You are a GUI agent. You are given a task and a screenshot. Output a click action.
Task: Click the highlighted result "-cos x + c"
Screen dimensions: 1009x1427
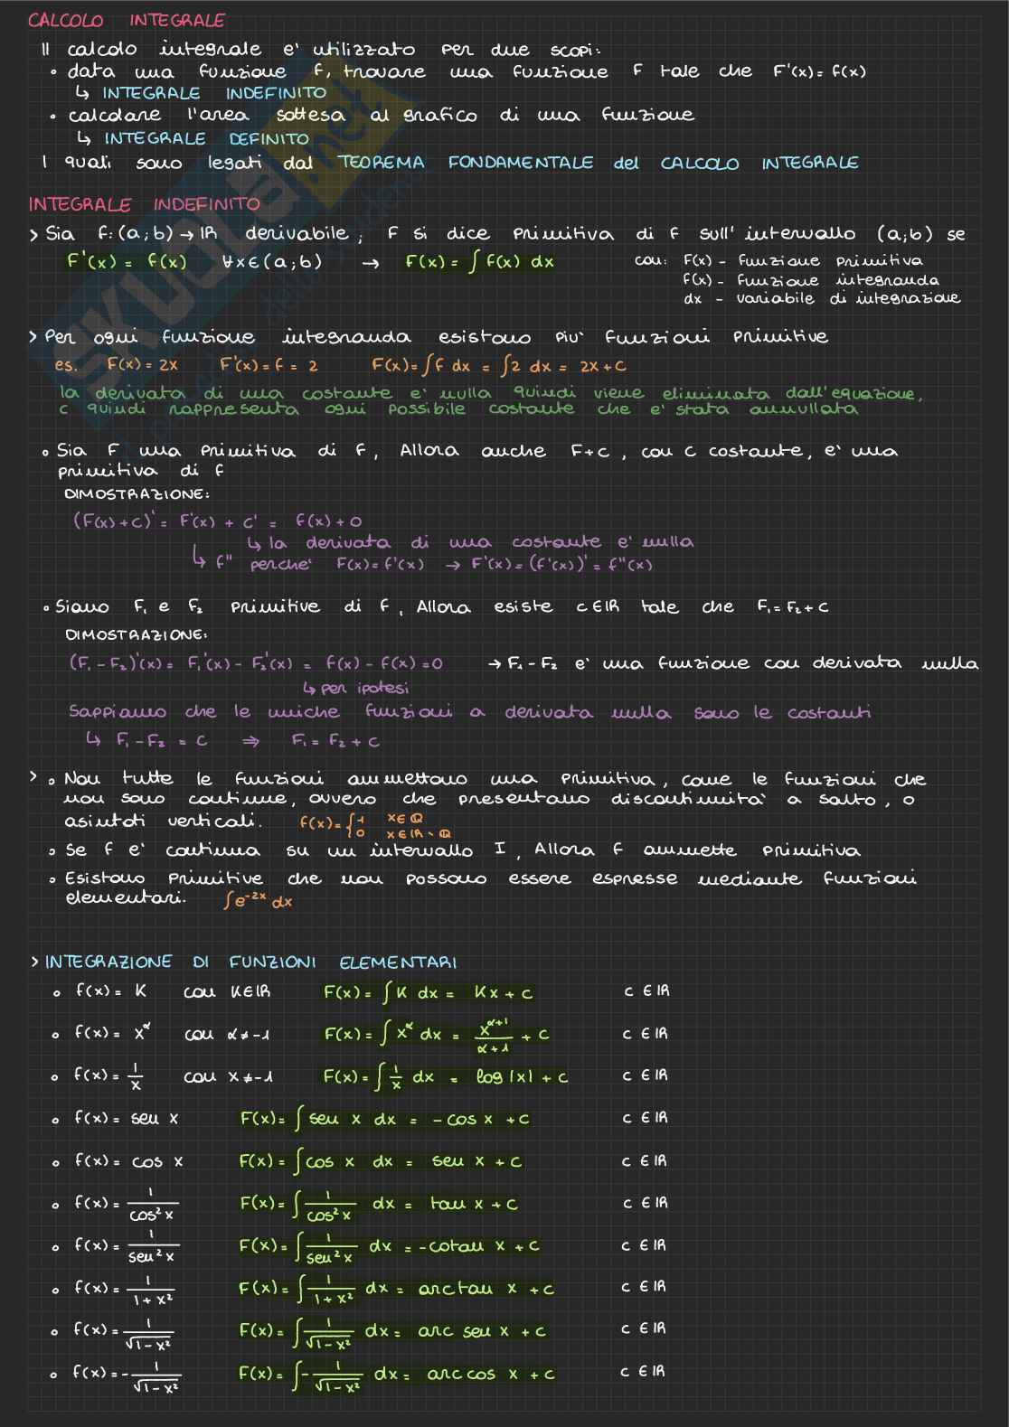click(480, 1119)
